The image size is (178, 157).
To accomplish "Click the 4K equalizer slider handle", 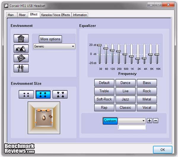I will tap(144, 58).
